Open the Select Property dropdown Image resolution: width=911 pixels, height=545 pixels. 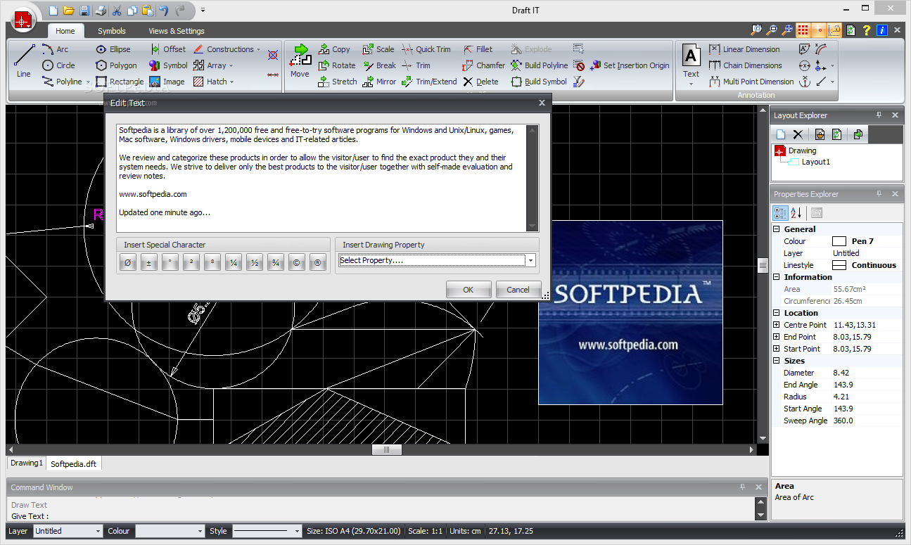point(530,260)
